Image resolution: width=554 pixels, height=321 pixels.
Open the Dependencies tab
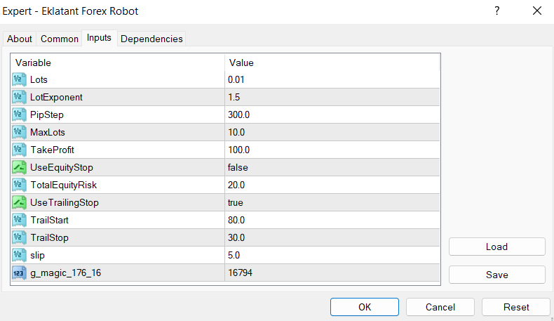151,39
